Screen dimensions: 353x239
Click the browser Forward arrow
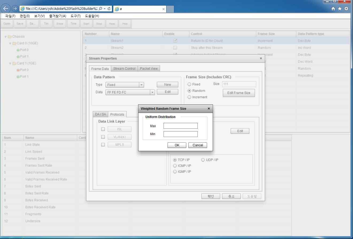point(15,9)
